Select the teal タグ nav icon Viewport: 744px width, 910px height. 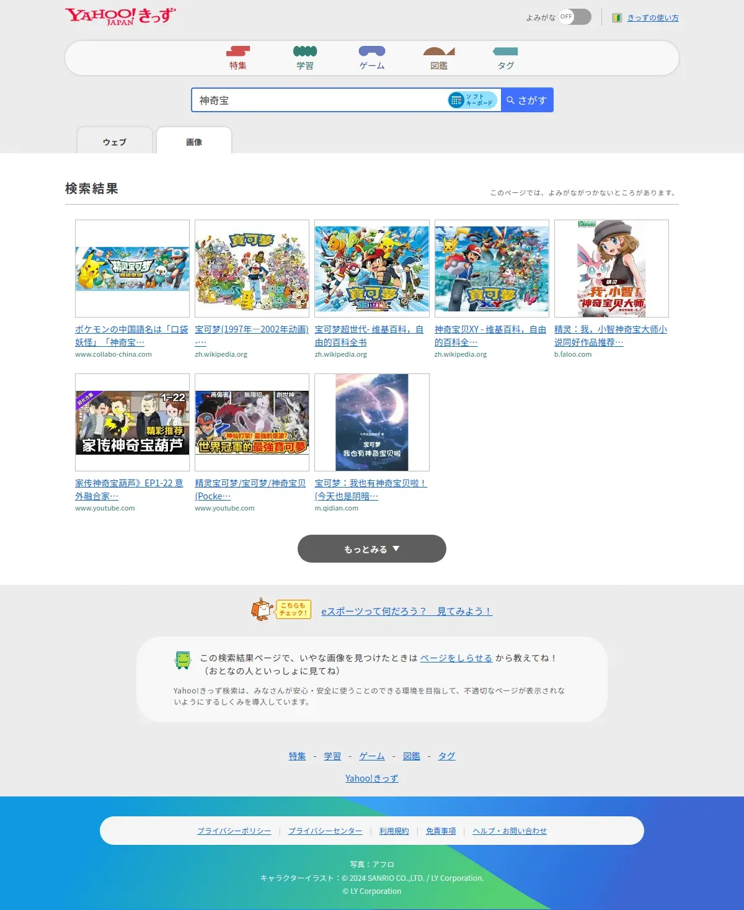pos(505,51)
